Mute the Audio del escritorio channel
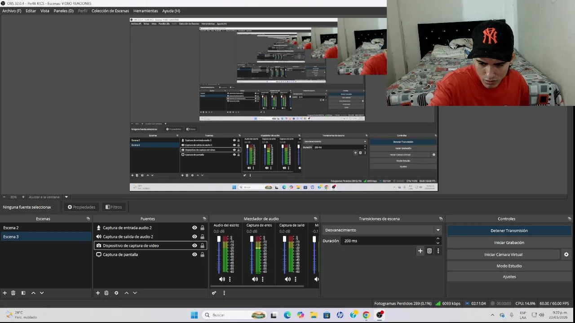The width and height of the screenshot is (575, 323). point(222,279)
